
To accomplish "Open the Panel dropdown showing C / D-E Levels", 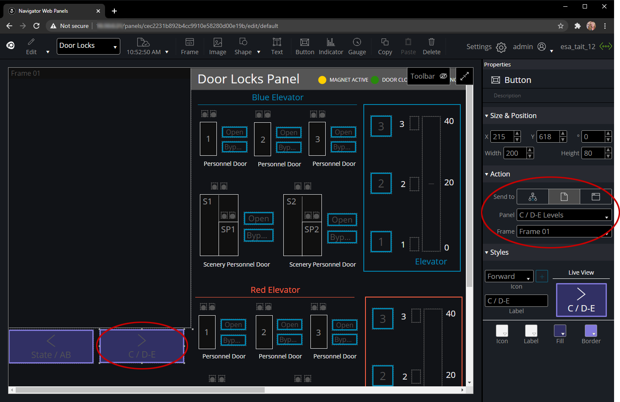I will 564,215.
